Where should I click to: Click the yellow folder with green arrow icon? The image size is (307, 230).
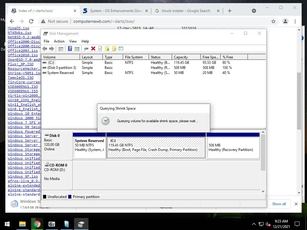[107, 49]
